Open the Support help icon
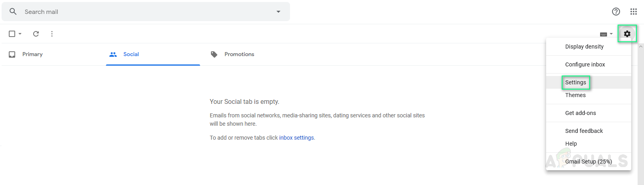The image size is (644, 185). coord(616,12)
